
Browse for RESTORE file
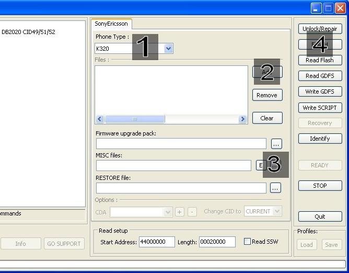pyautogui.click(x=275, y=188)
